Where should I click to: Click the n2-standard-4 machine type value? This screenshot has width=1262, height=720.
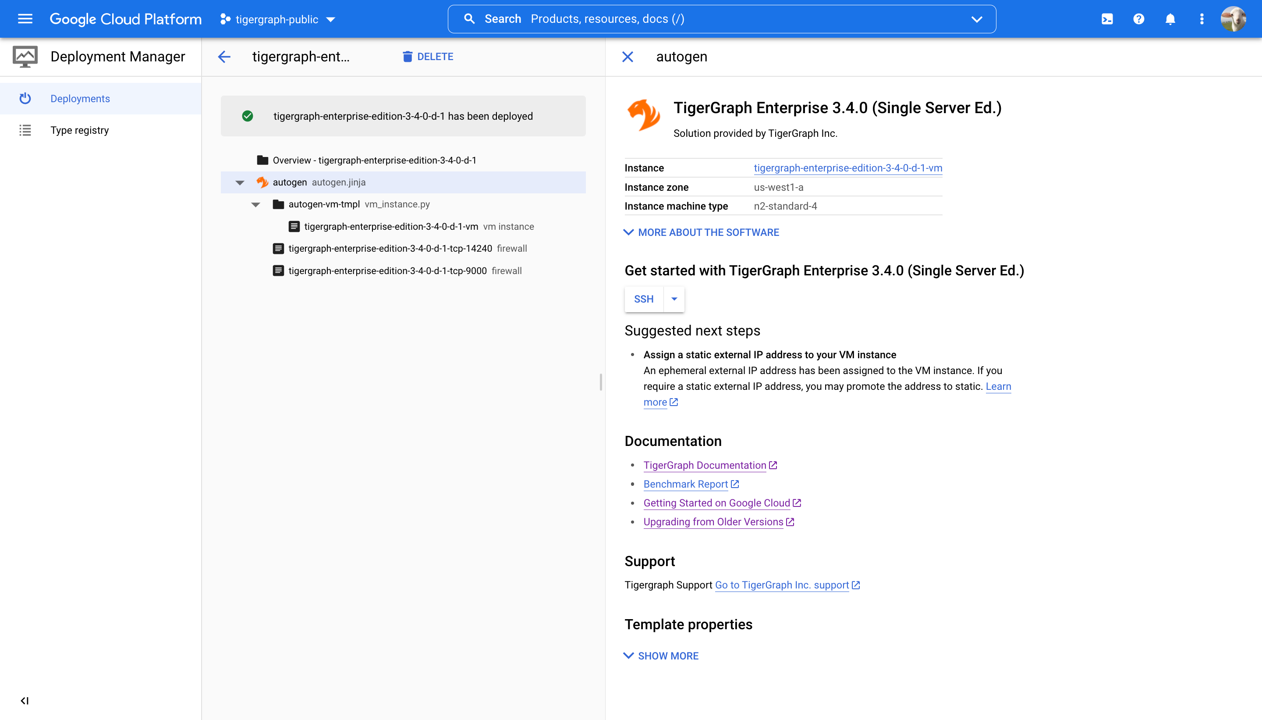pyautogui.click(x=786, y=206)
